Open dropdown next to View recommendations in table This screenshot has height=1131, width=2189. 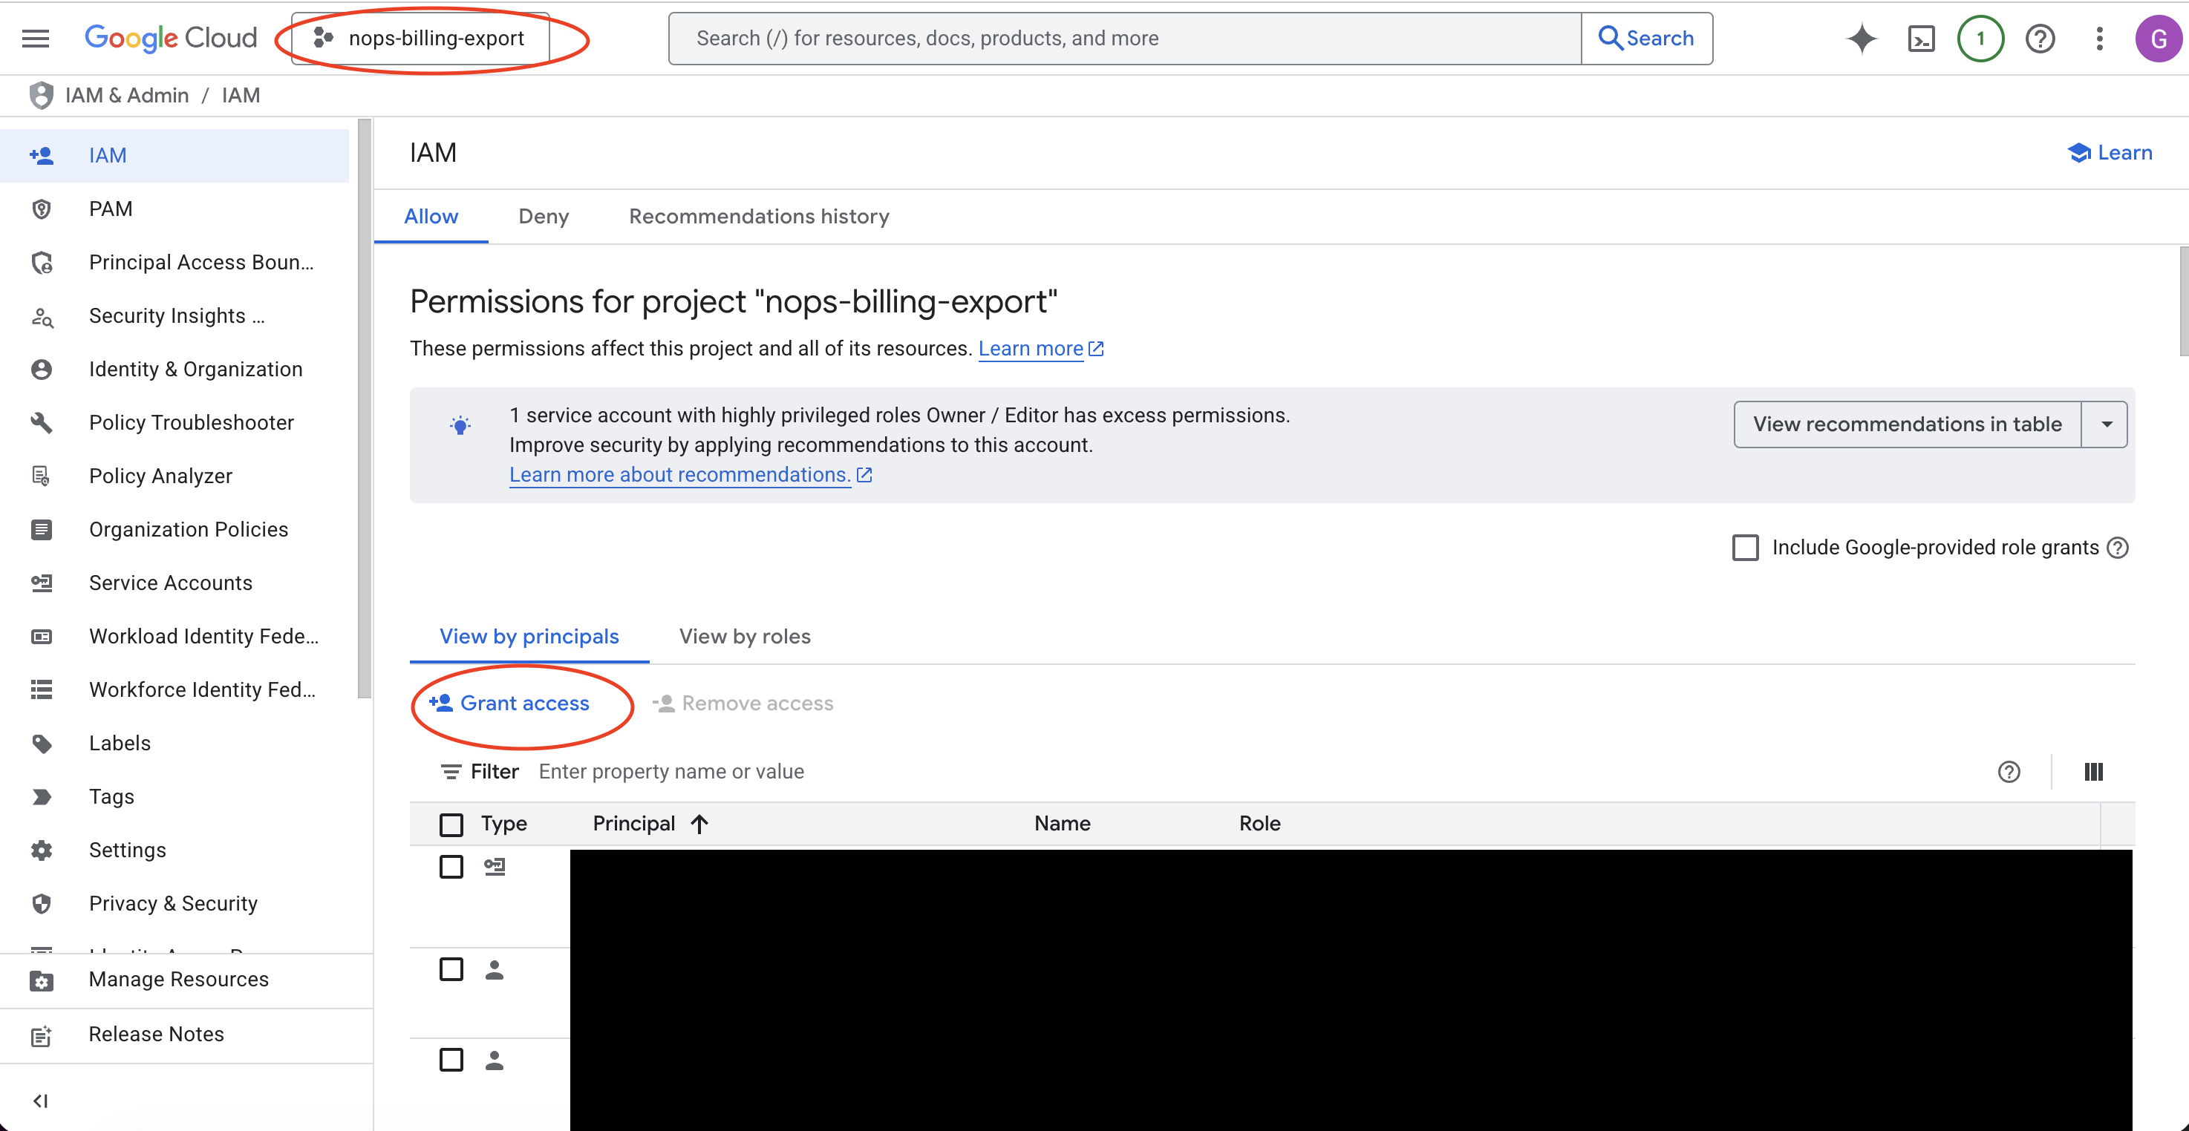[2105, 424]
